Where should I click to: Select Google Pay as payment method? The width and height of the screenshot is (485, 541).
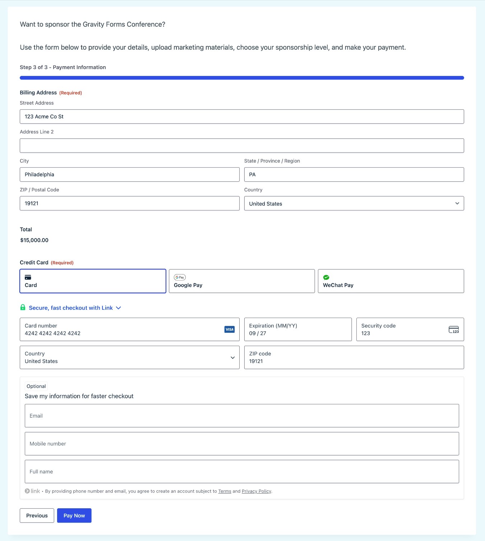241,281
